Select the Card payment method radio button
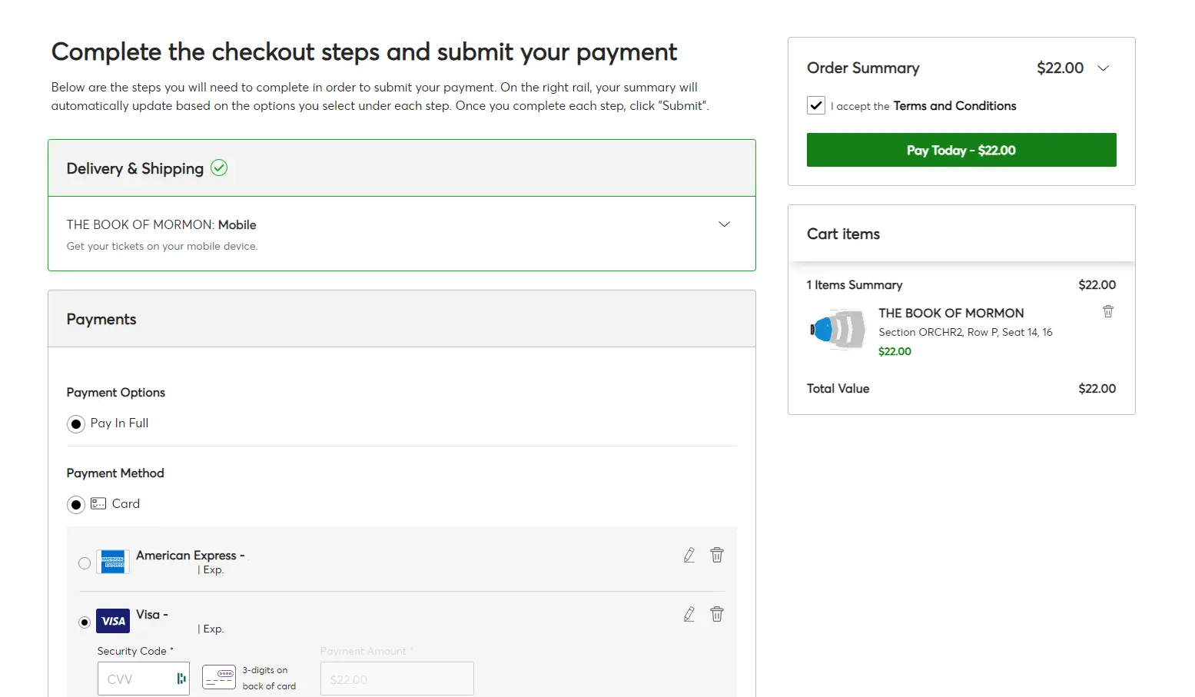Screen dimensions: 1195x697 [x=76, y=505]
